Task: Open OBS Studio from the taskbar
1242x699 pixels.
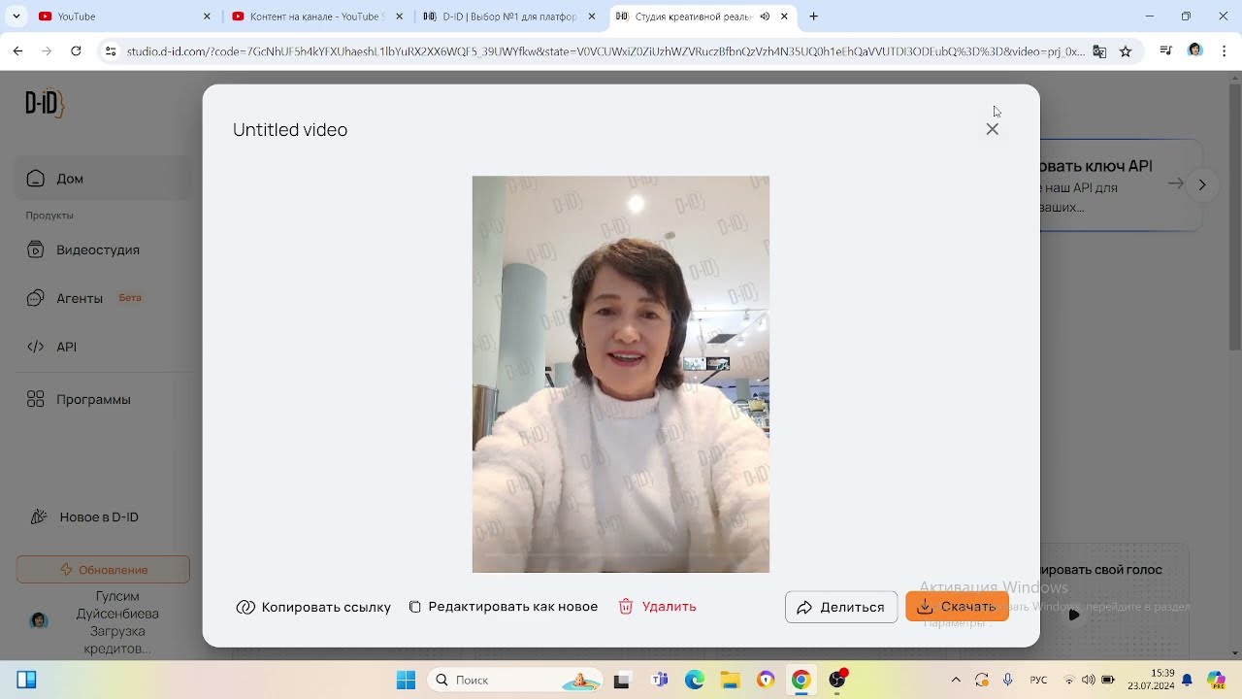Action: (836, 680)
